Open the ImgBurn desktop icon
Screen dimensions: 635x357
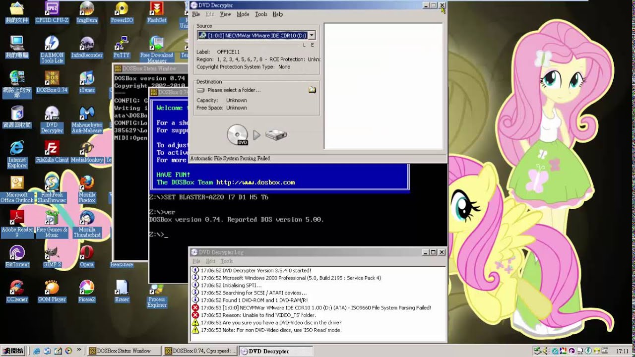(x=87, y=13)
